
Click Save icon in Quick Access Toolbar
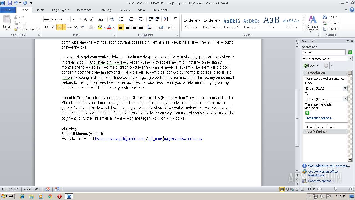[x=10, y=3]
